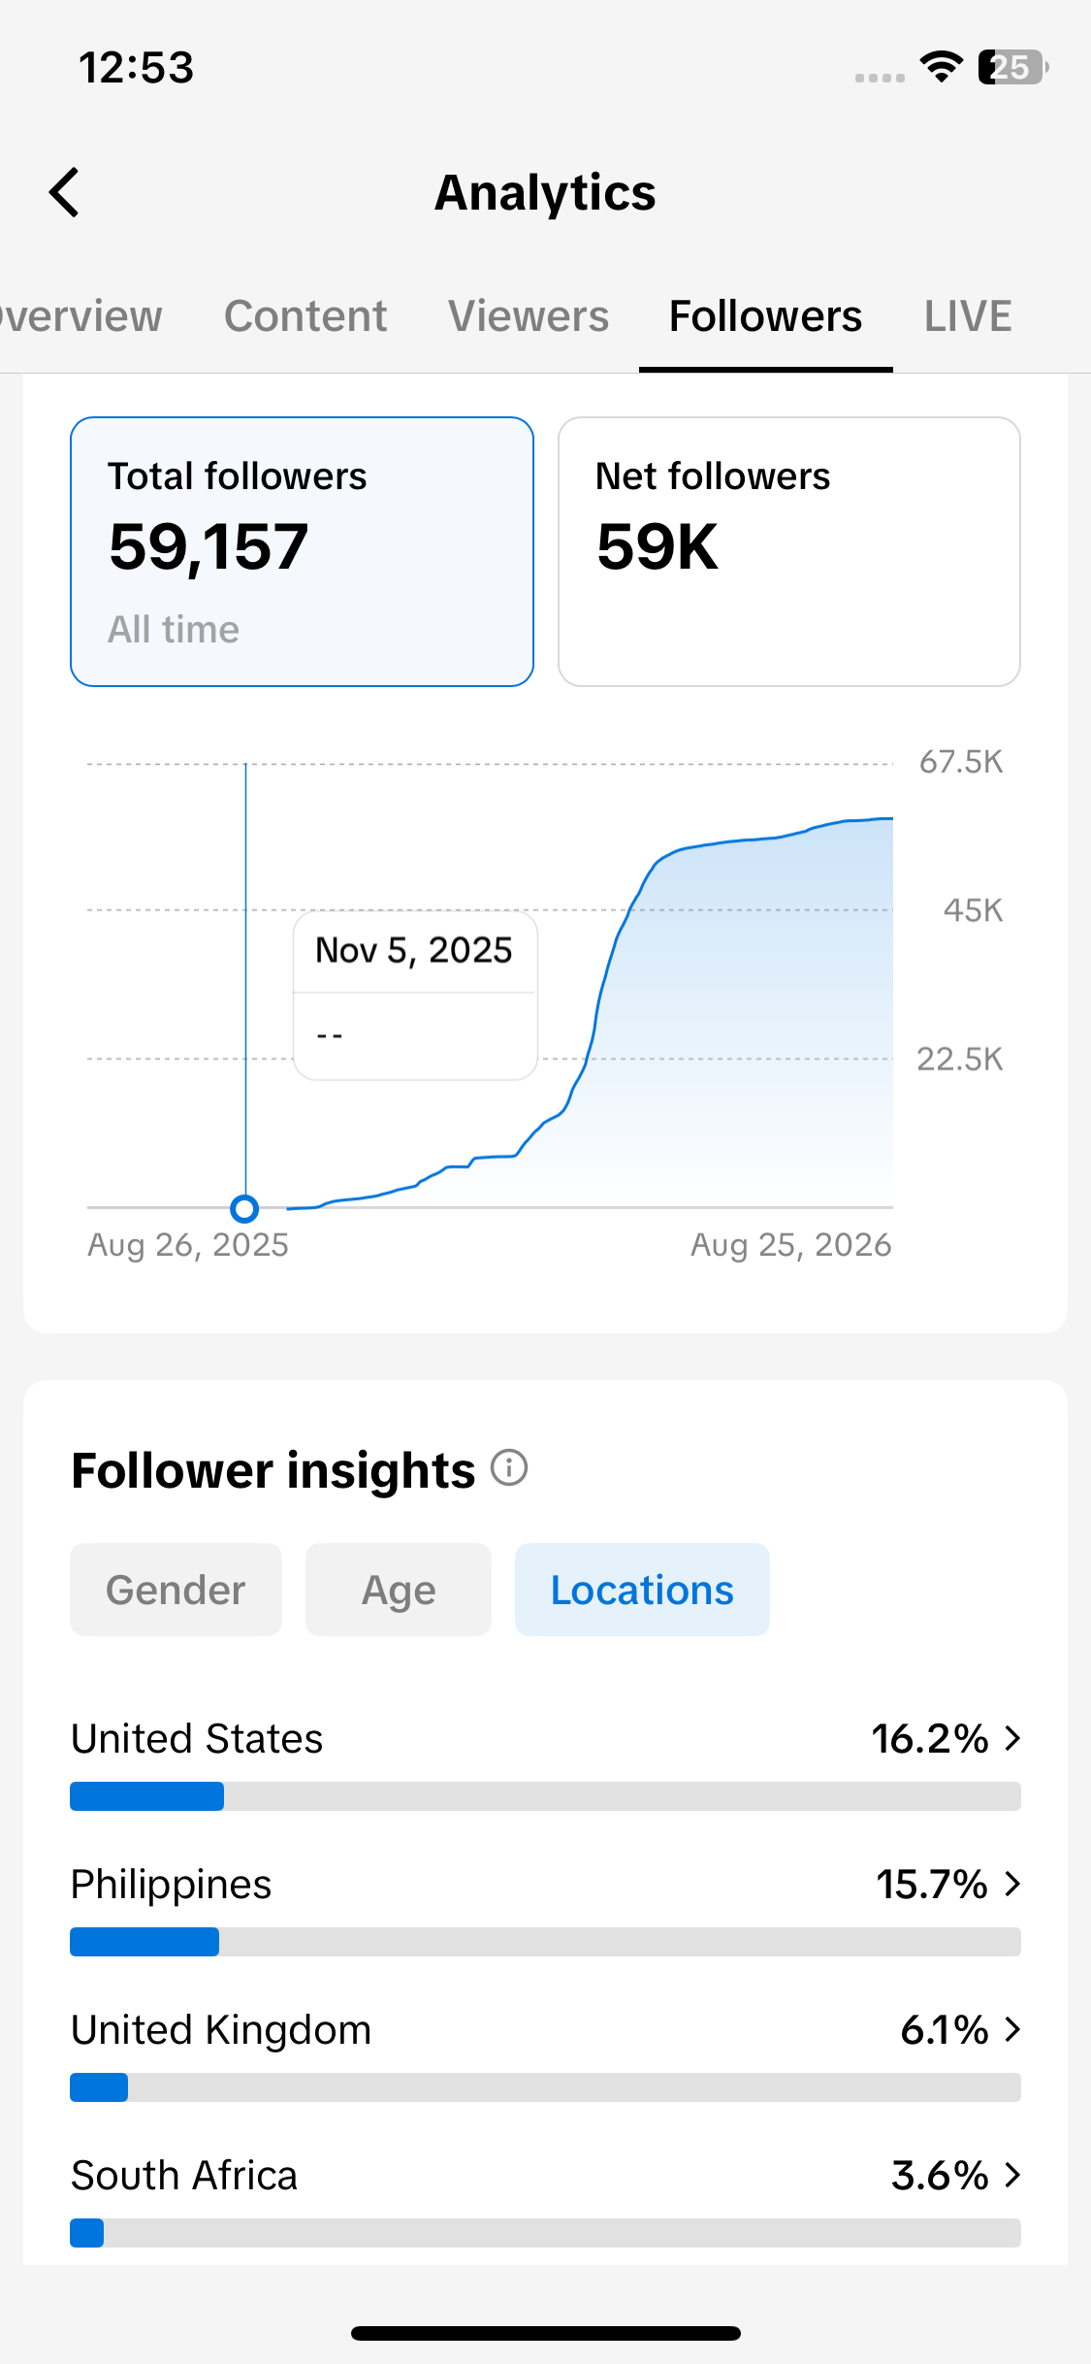The height and width of the screenshot is (2364, 1091).
Task: Switch to the Viewers tab
Action: pyautogui.click(x=529, y=316)
